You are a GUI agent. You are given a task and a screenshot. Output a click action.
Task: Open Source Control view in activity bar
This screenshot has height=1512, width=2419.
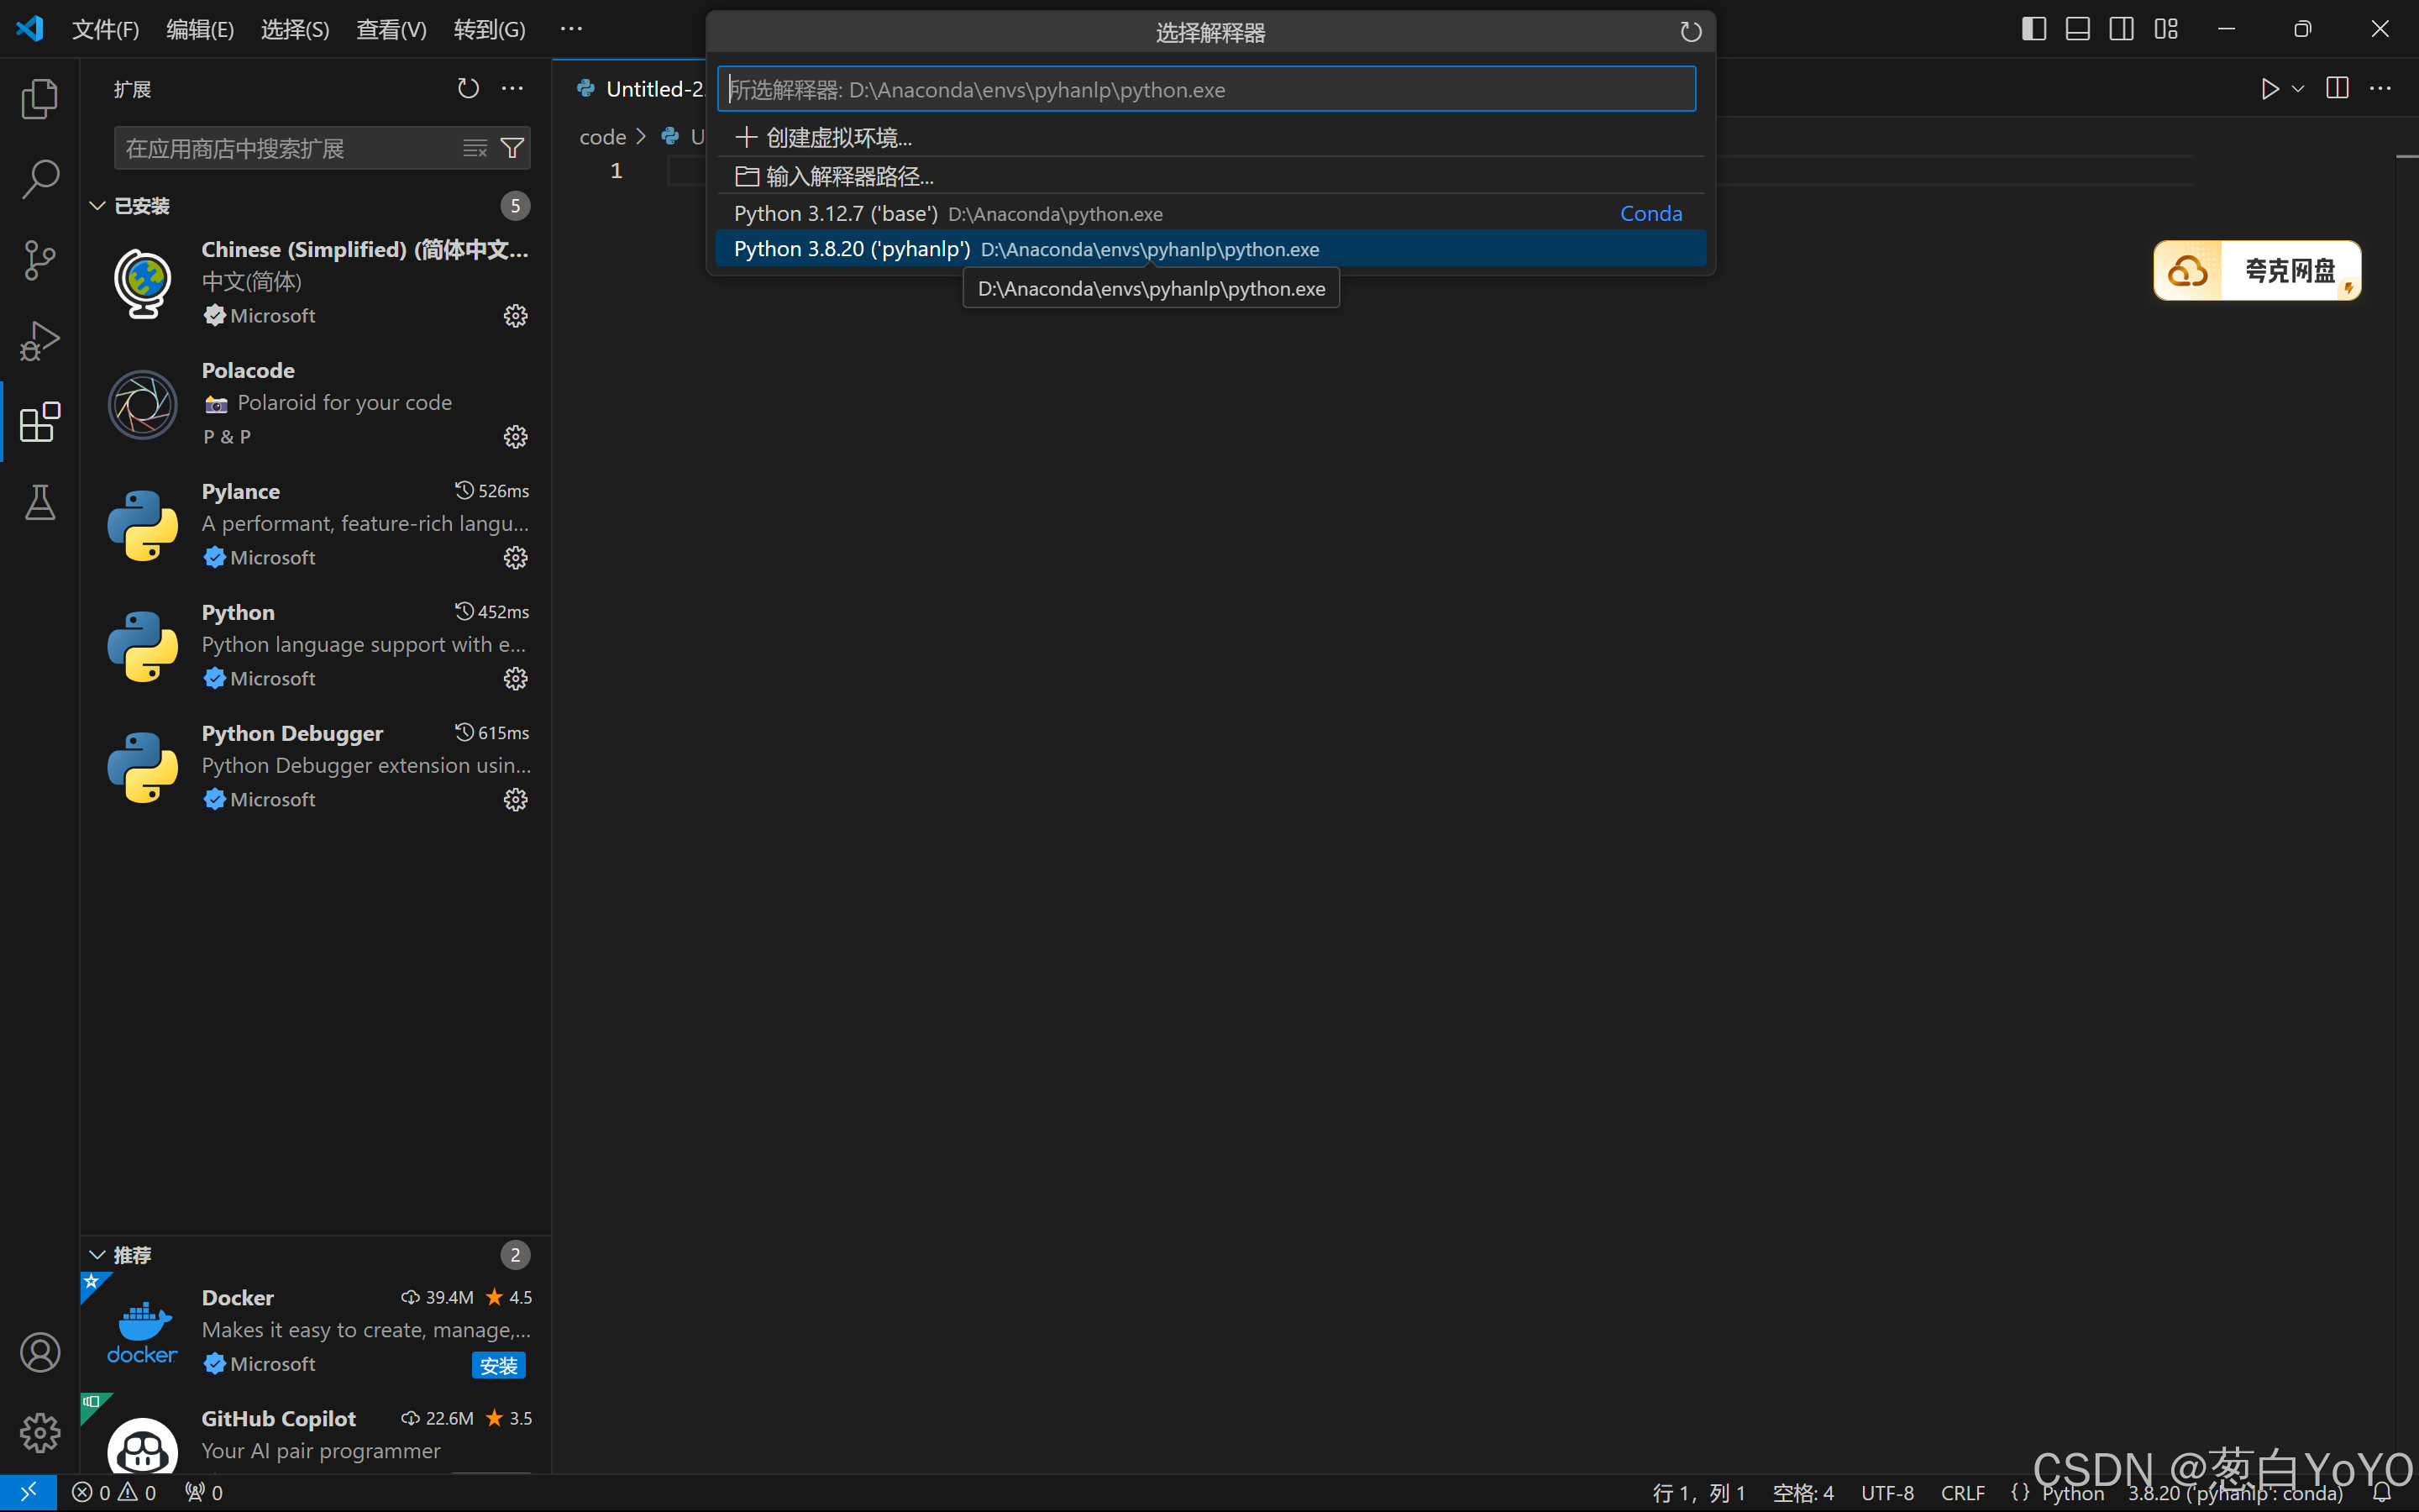40,260
